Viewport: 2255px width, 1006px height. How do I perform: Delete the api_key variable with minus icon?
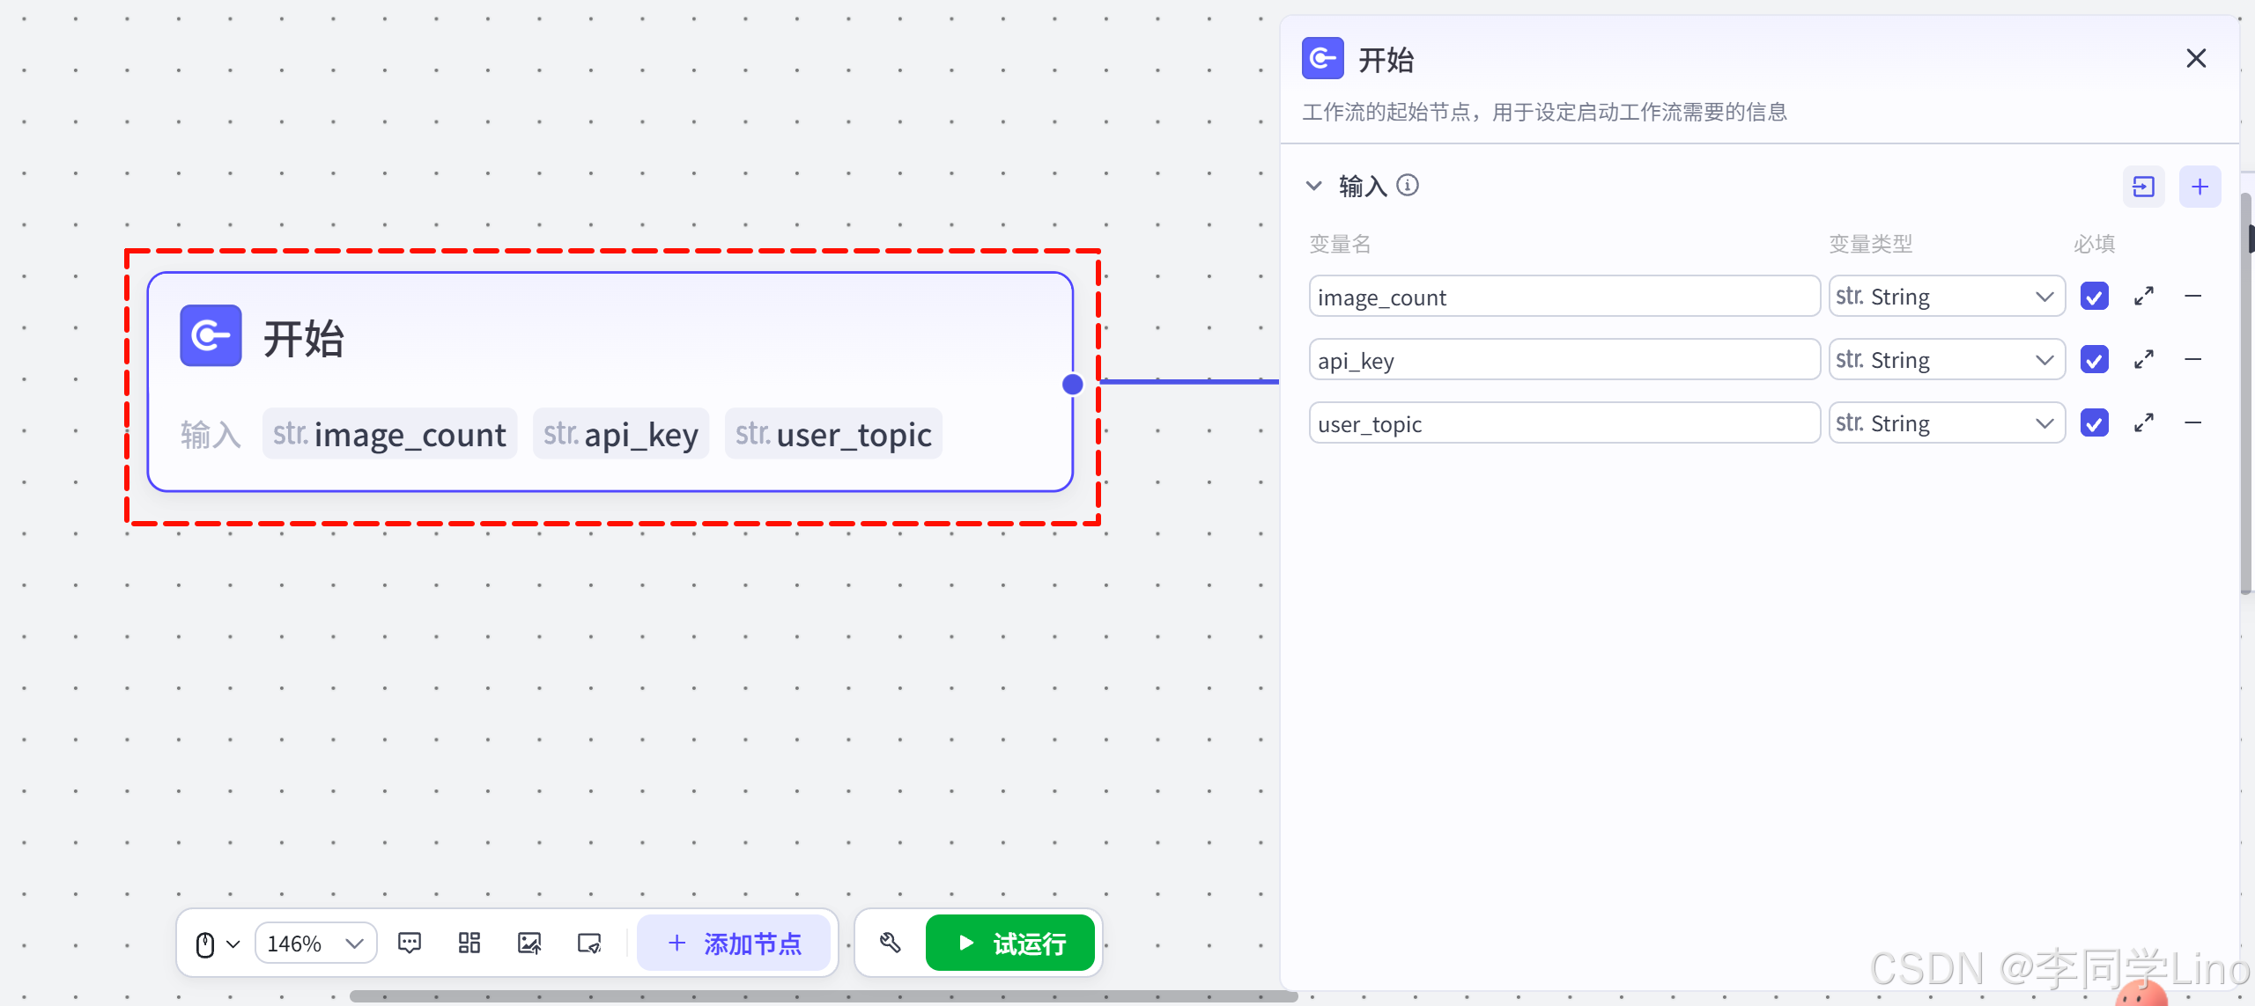2192,359
